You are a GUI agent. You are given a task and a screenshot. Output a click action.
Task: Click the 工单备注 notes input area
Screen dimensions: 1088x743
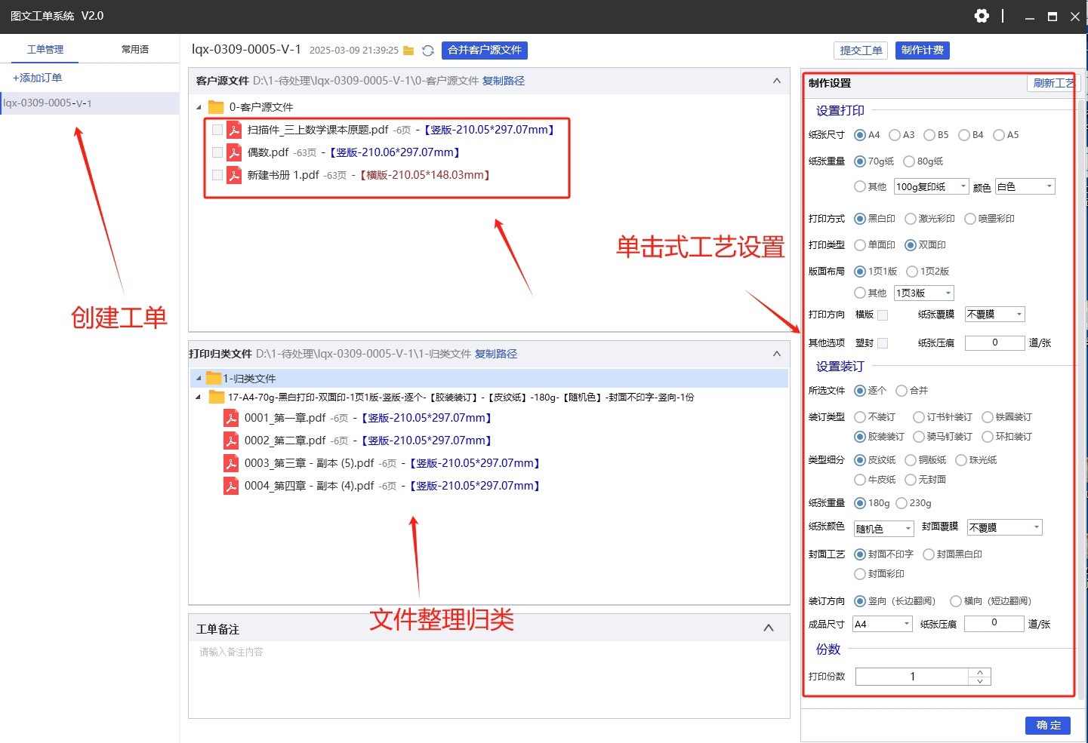tap(489, 679)
